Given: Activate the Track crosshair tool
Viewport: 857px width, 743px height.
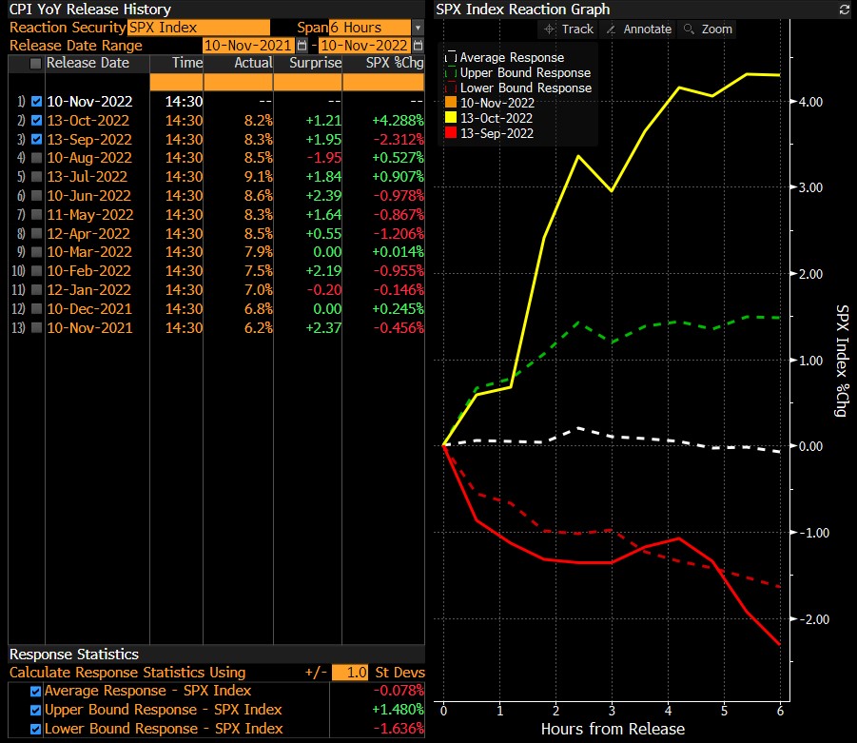Looking at the screenshot, I should click(567, 29).
